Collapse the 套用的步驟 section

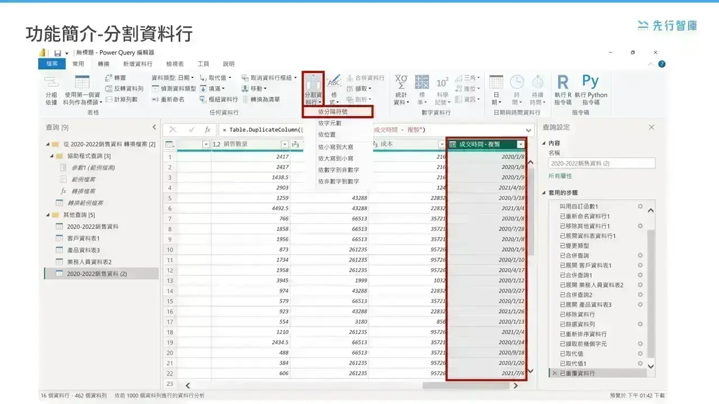[x=544, y=192]
